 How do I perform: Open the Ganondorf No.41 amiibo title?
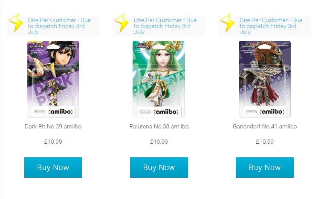coord(265,126)
